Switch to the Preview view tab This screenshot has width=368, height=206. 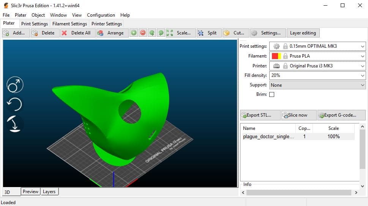point(30,192)
